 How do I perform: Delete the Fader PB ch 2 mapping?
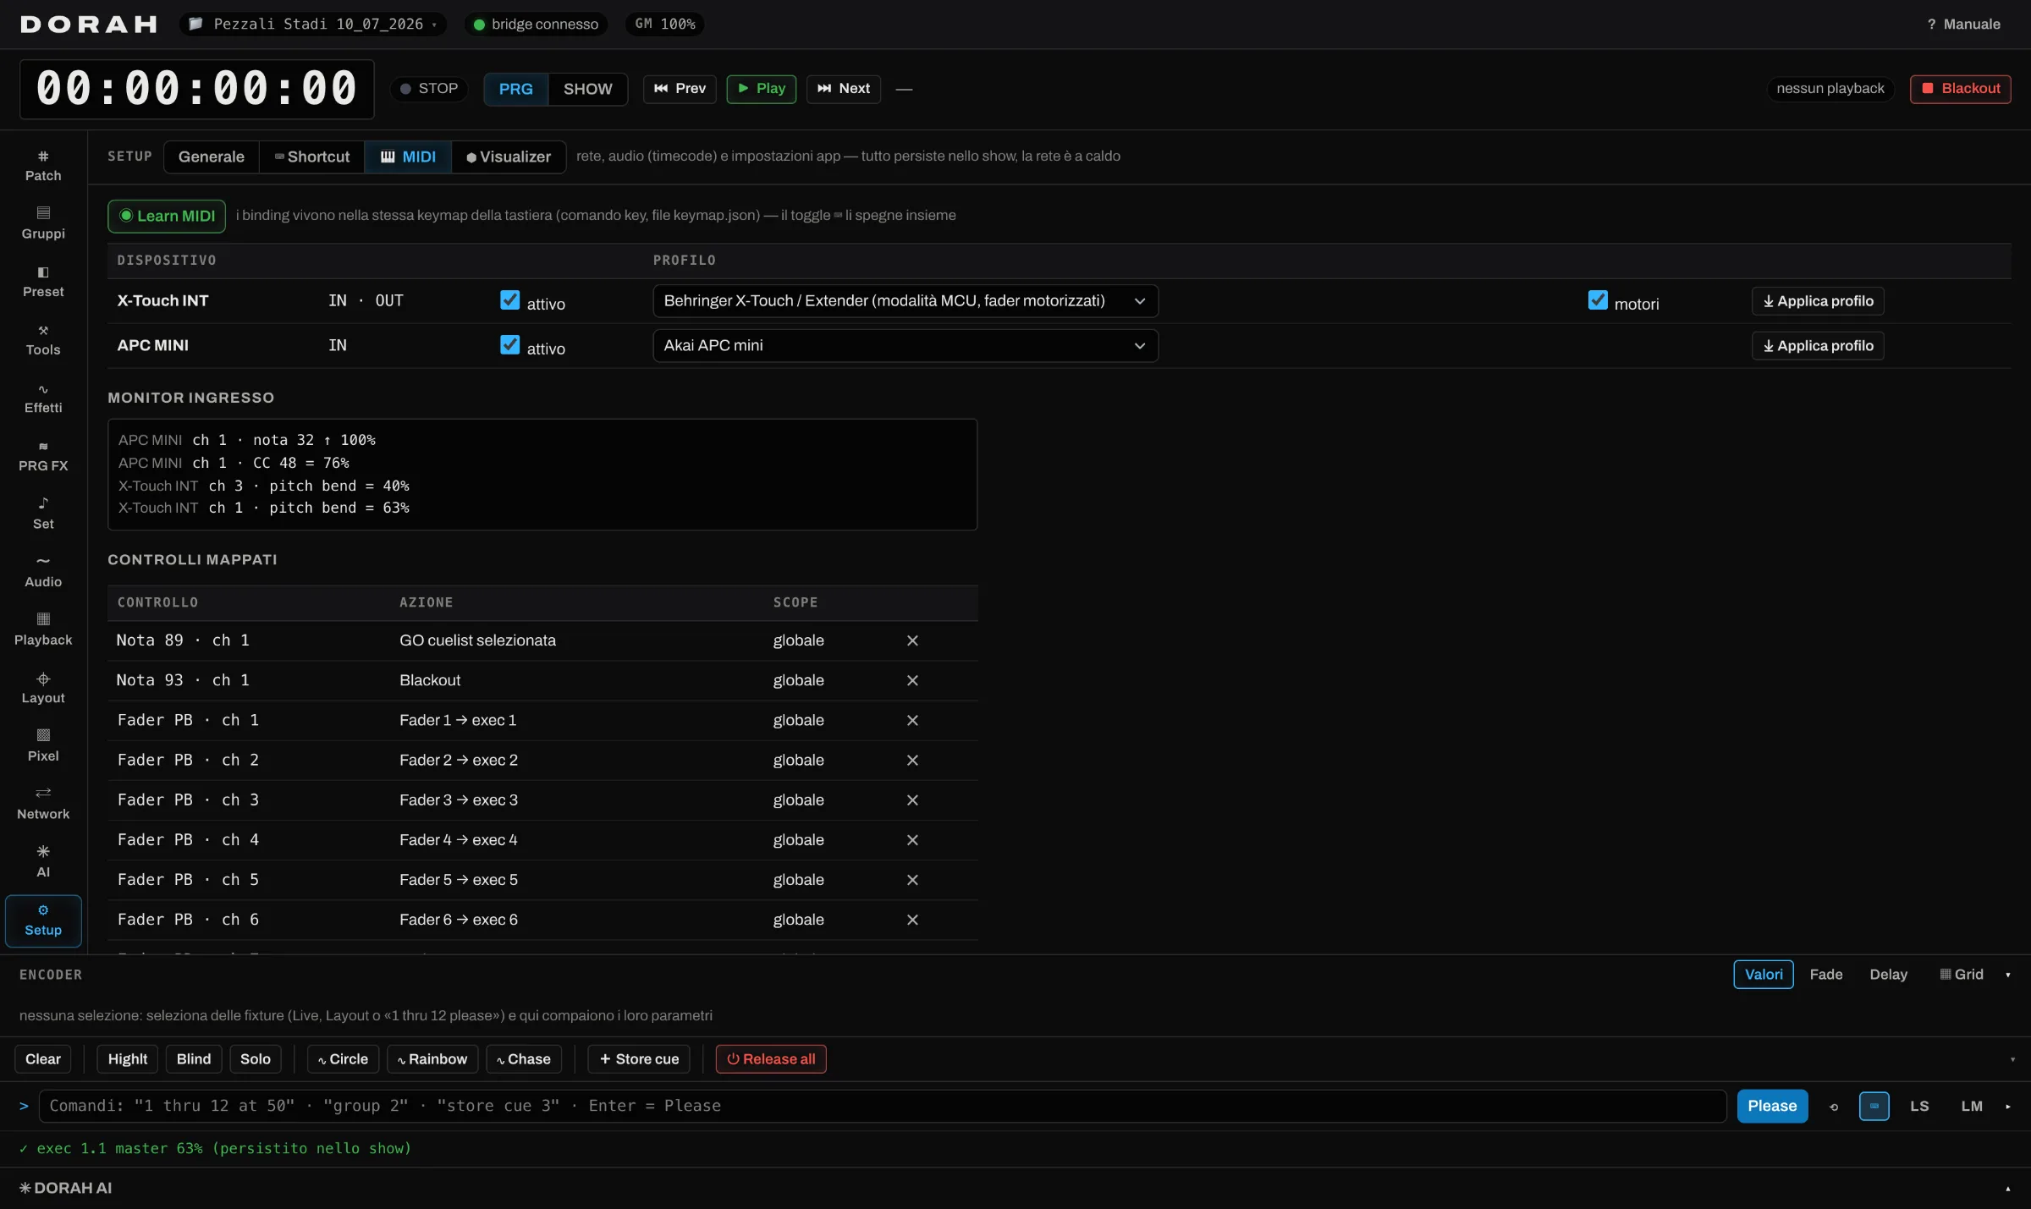[912, 760]
